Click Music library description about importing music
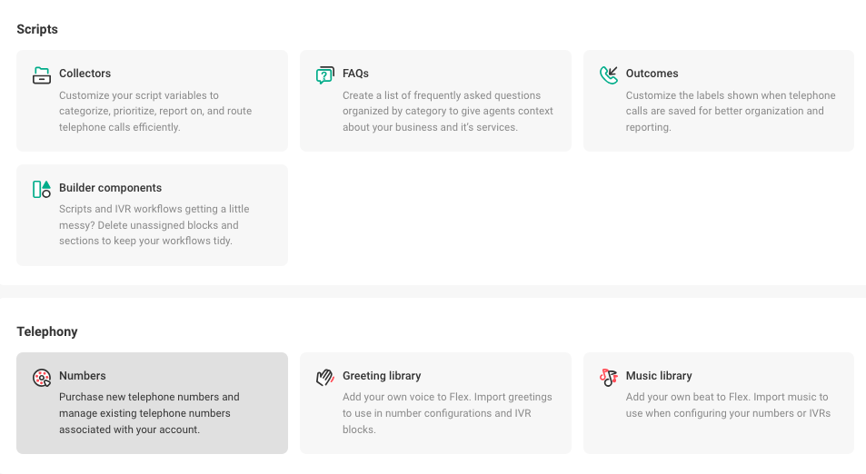This screenshot has width=866, height=474. click(x=728, y=405)
